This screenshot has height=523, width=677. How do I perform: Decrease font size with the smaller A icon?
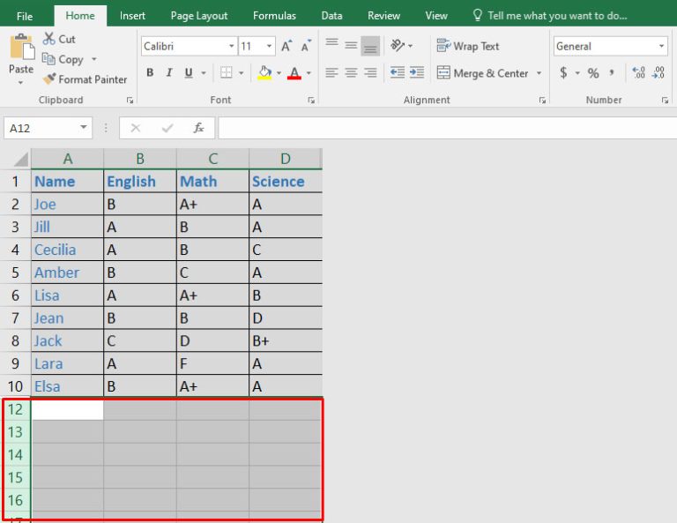(x=306, y=46)
